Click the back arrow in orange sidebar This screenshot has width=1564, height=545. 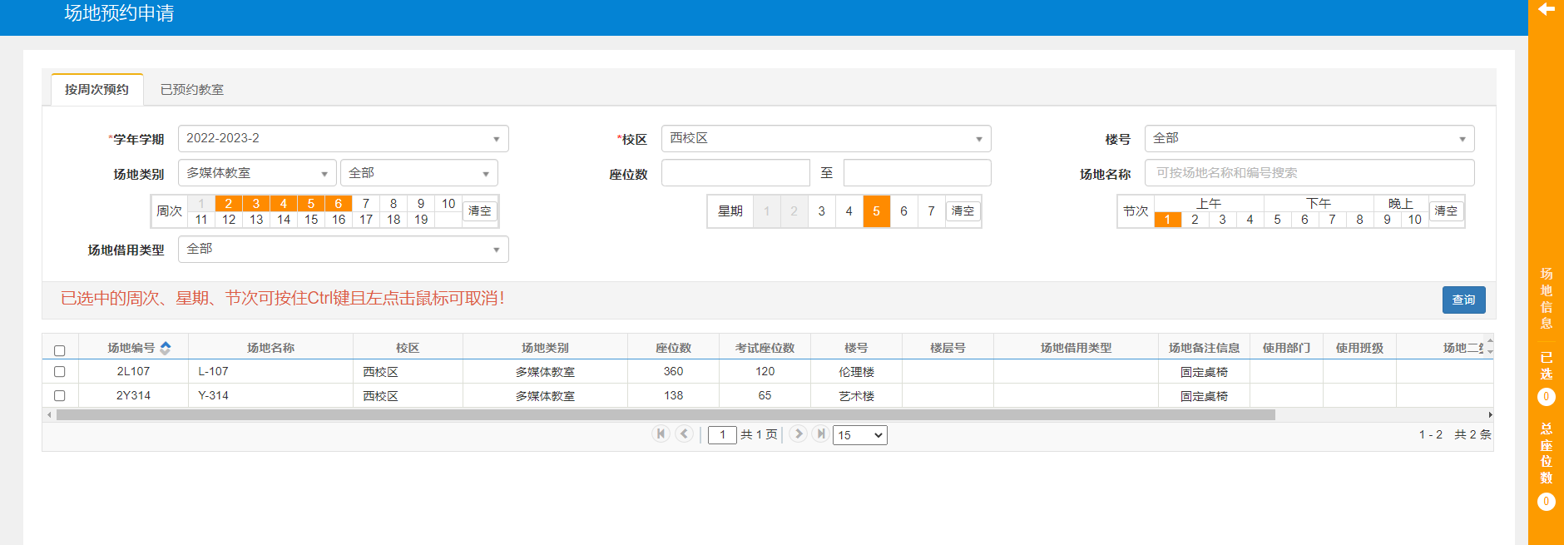(x=1546, y=9)
